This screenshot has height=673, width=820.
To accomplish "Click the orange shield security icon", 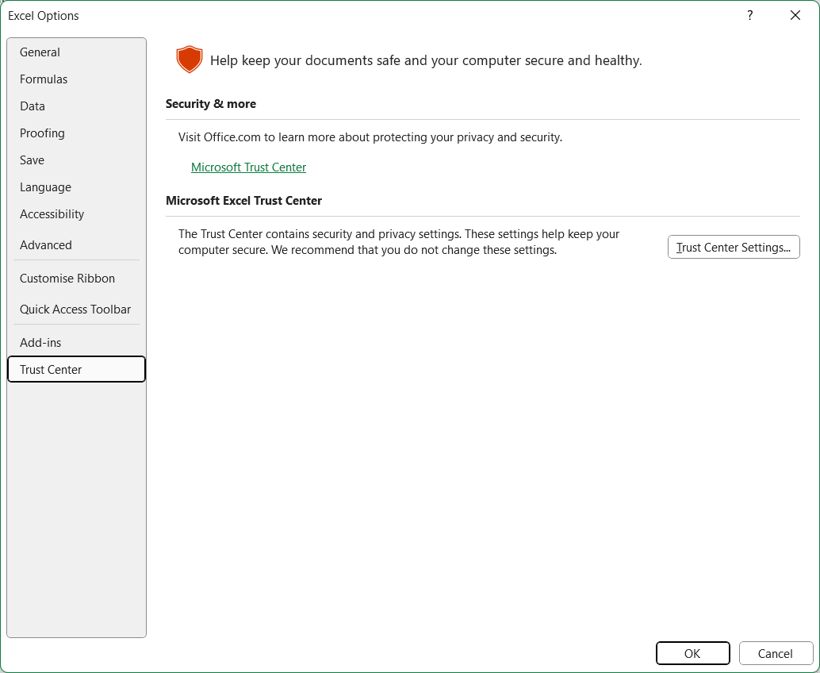I will tap(190, 60).
